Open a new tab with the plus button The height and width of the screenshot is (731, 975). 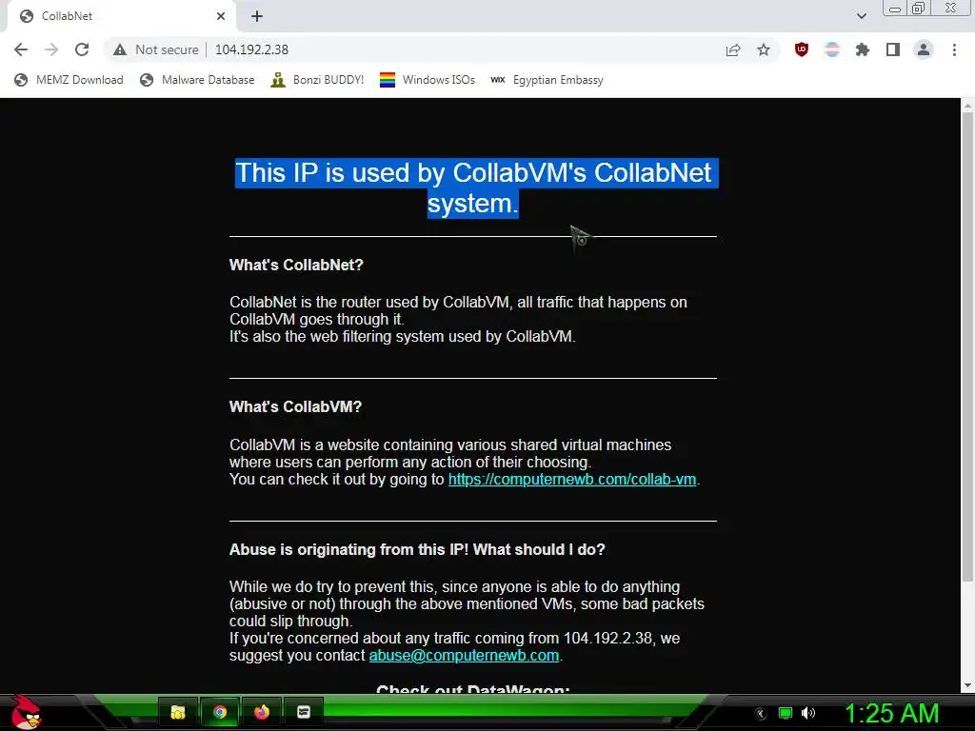coord(257,16)
